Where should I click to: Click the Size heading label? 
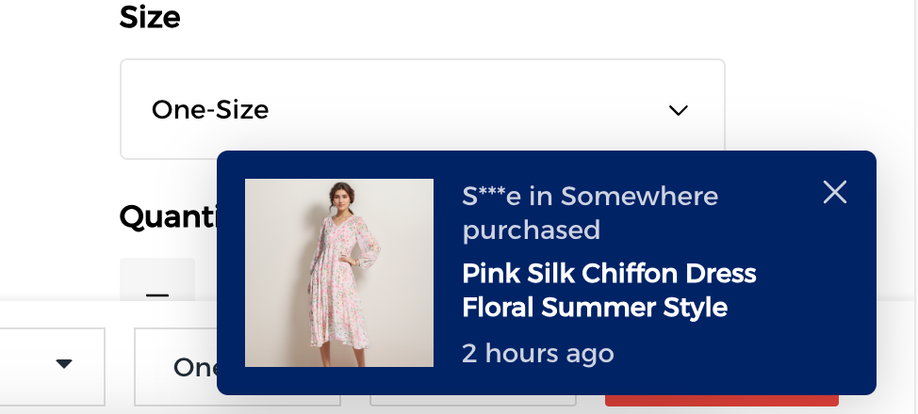click(x=150, y=17)
